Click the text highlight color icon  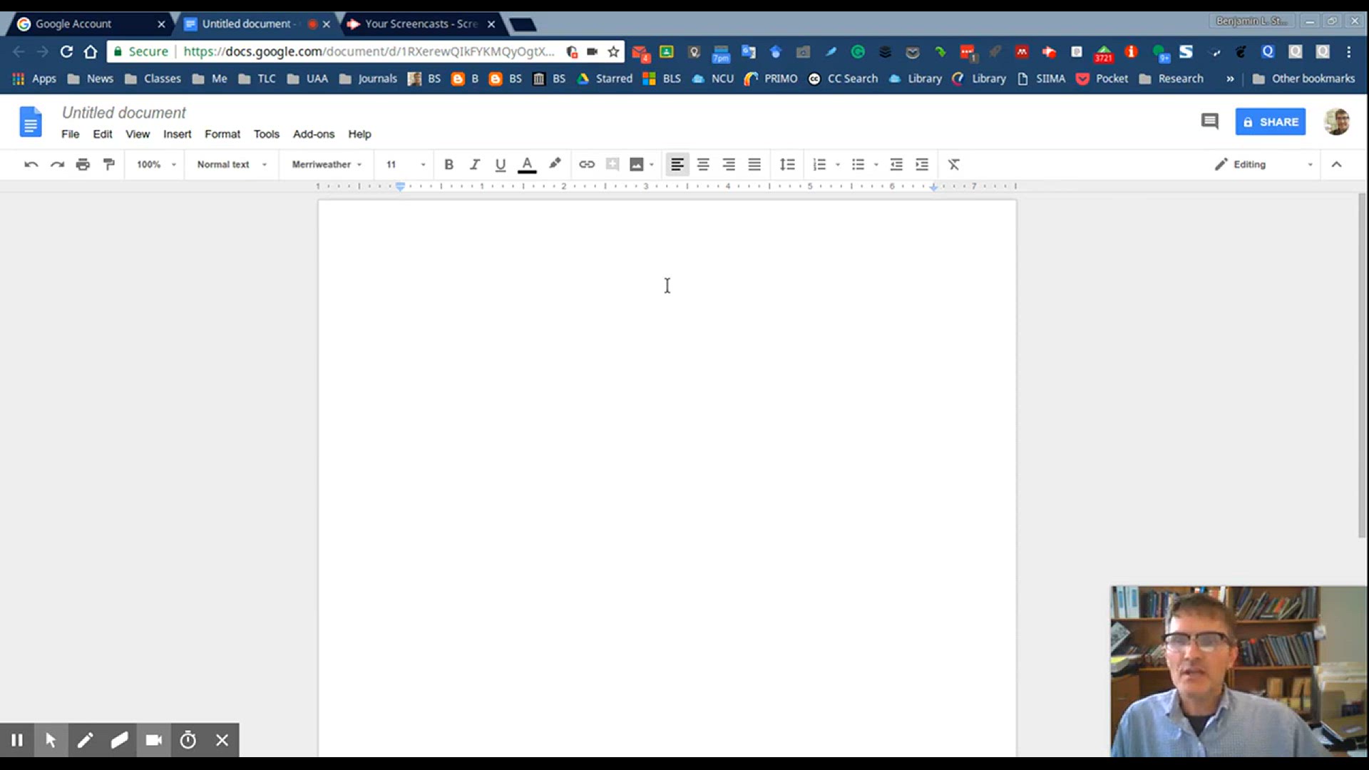pyautogui.click(x=555, y=165)
